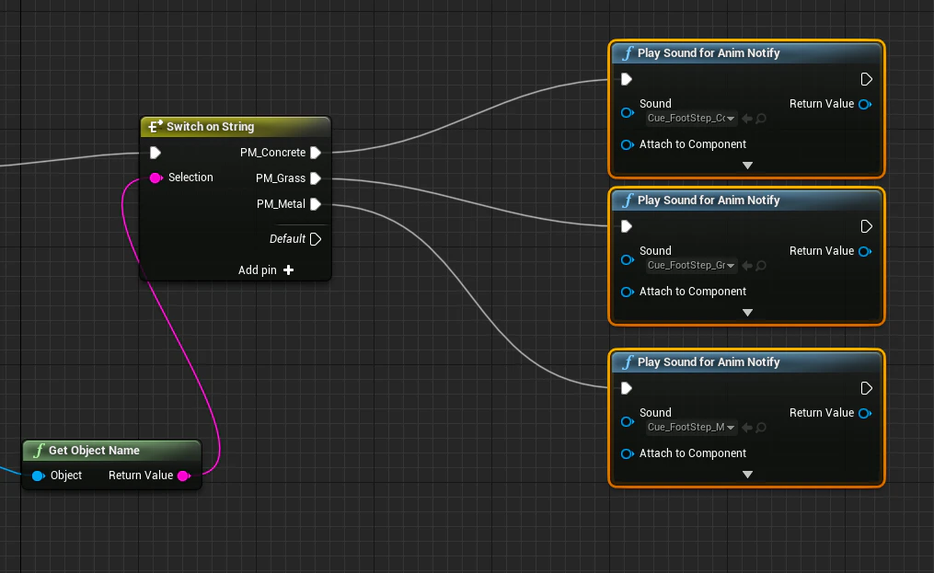Expand advanced pins on the Cue_FootStep_M node

pyautogui.click(x=747, y=474)
